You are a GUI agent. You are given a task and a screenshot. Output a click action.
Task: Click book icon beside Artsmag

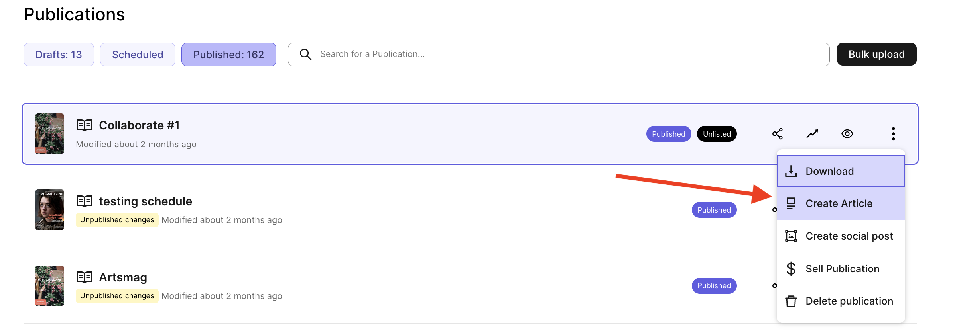tap(84, 277)
